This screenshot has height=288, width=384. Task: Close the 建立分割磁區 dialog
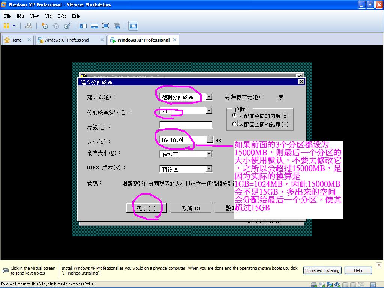click(x=301, y=81)
